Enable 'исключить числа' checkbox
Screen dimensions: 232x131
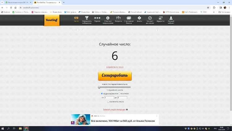coord(108,102)
